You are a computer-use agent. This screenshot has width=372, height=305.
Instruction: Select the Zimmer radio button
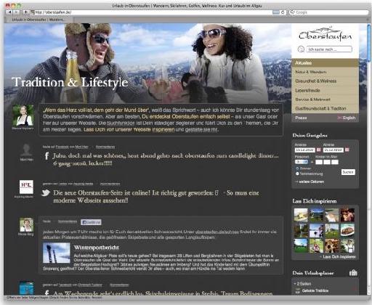coord(297,168)
